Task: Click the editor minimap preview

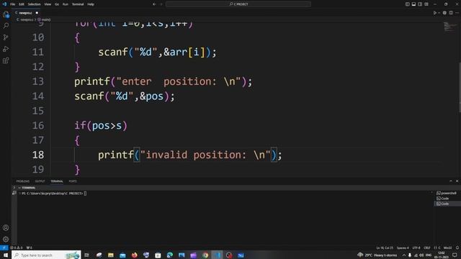Action: click(449, 27)
